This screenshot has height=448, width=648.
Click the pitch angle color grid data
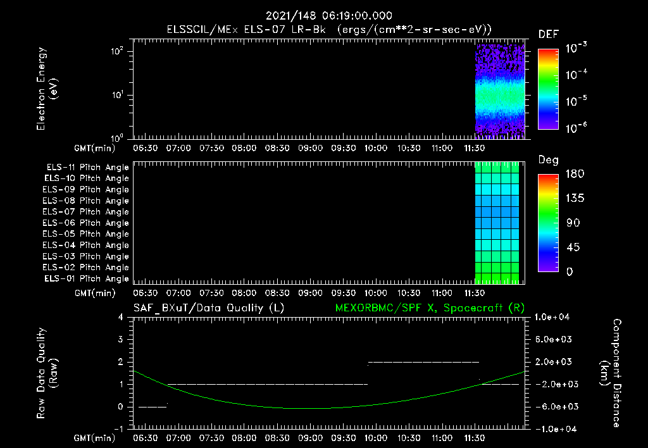(497, 223)
